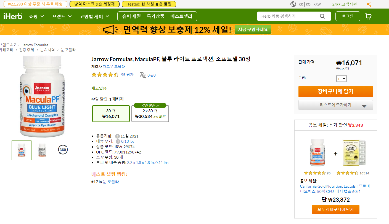
Task: Expand the 브랜드 menu
Action: [62, 16]
